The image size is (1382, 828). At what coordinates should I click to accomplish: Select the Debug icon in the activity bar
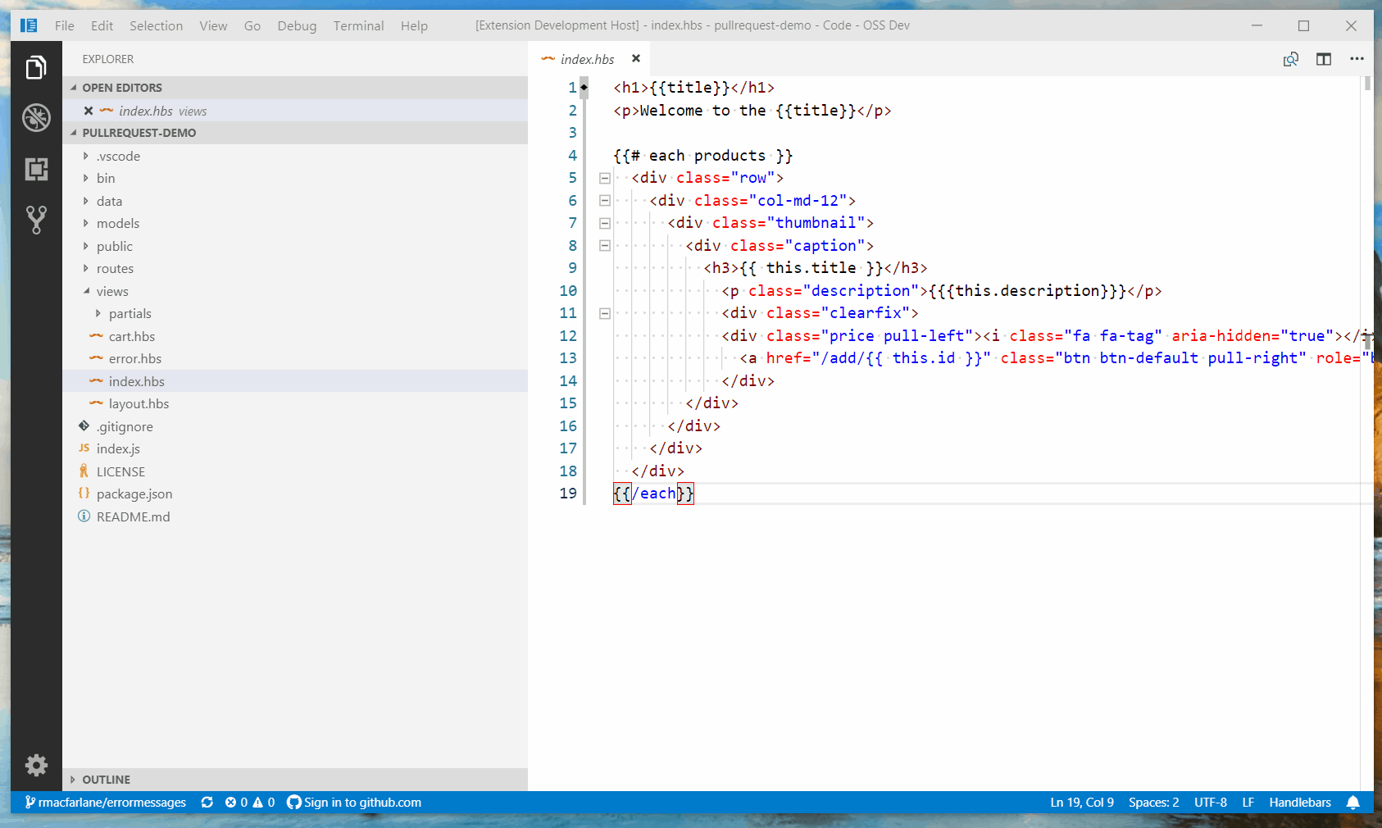click(x=36, y=117)
